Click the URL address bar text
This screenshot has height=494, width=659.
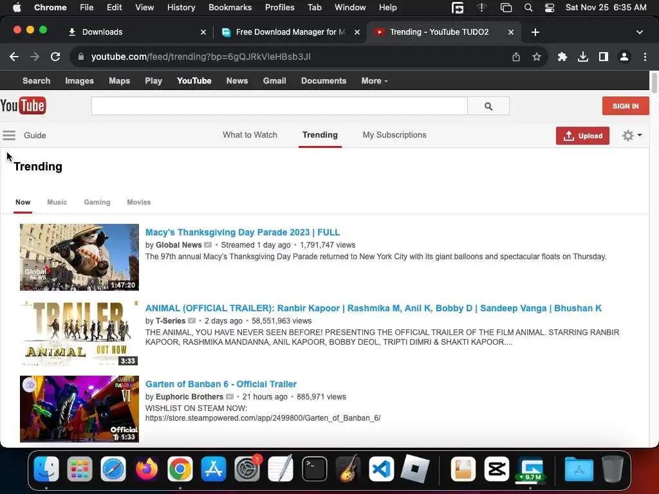pos(201,57)
